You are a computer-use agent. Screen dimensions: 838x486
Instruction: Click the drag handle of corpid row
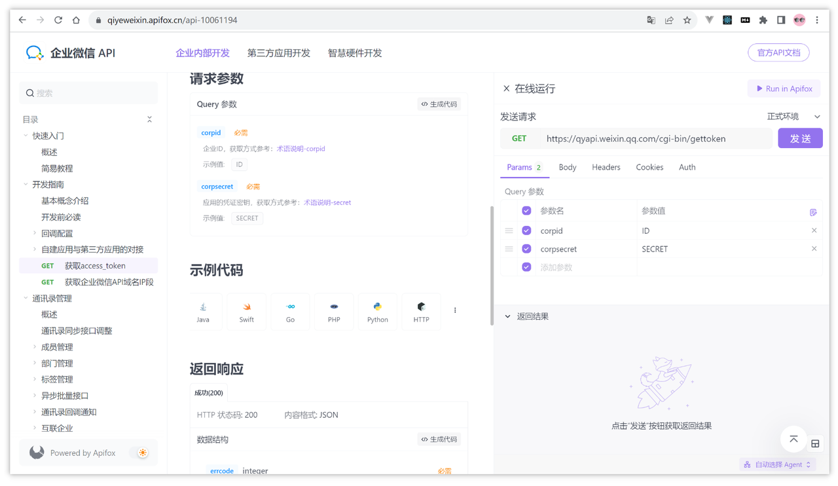coord(509,231)
